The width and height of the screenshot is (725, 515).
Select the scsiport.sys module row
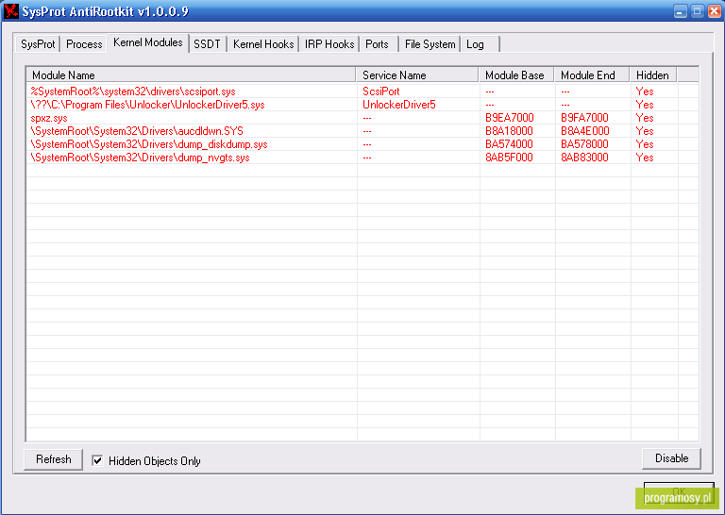(362, 91)
